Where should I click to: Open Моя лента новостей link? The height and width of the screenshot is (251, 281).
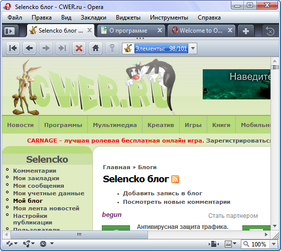pyautogui.click(x=46, y=208)
